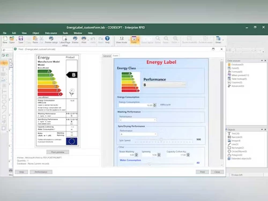
Task: Click the Print button in dialog
Action: [x=202, y=172]
